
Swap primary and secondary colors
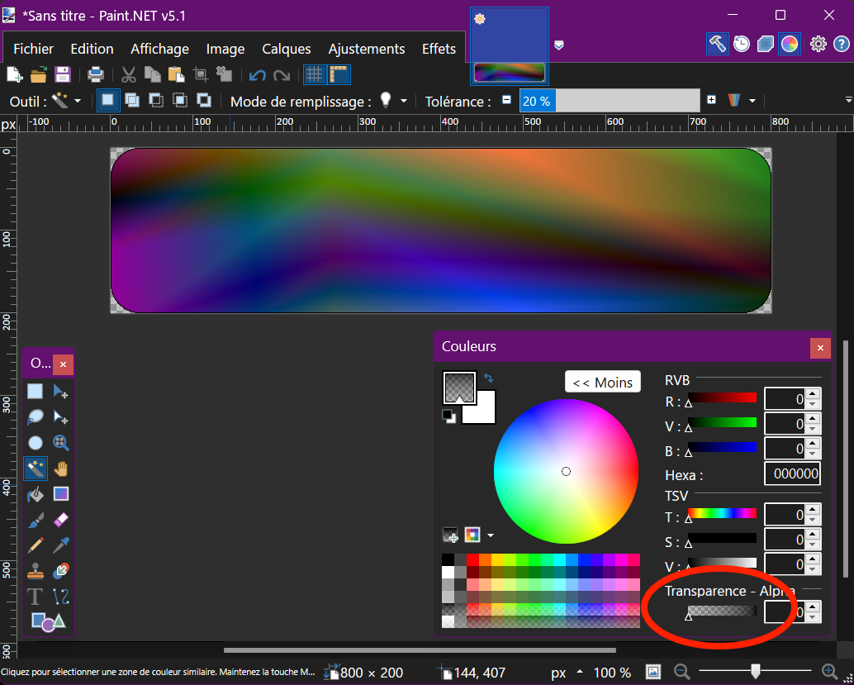(x=489, y=378)
